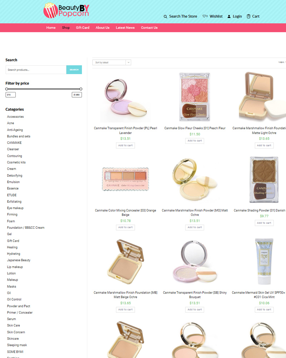Image resolution: width=286 pixels, height=358 pixels.
Task: Click the maximum price slider handle
Action: pyautogui.click(x=81, y=89)
